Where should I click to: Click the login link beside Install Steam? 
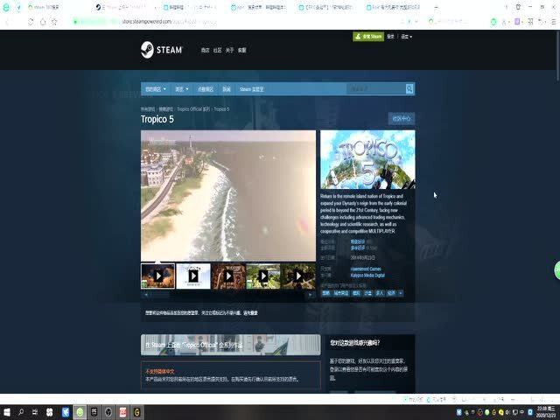click(391, 37)
